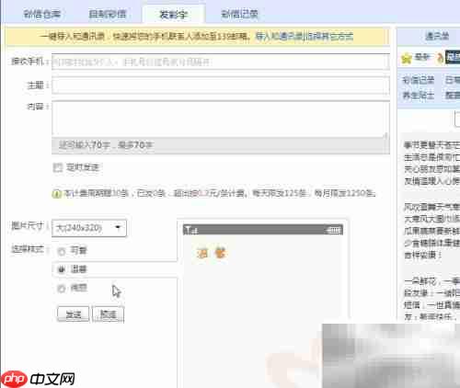Click the right sidebar panel header title
This screenshot has height=388, width=460.
437,37
